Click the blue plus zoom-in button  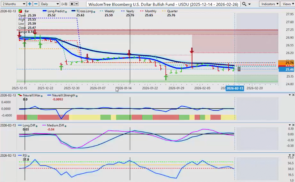pos(30,4)
